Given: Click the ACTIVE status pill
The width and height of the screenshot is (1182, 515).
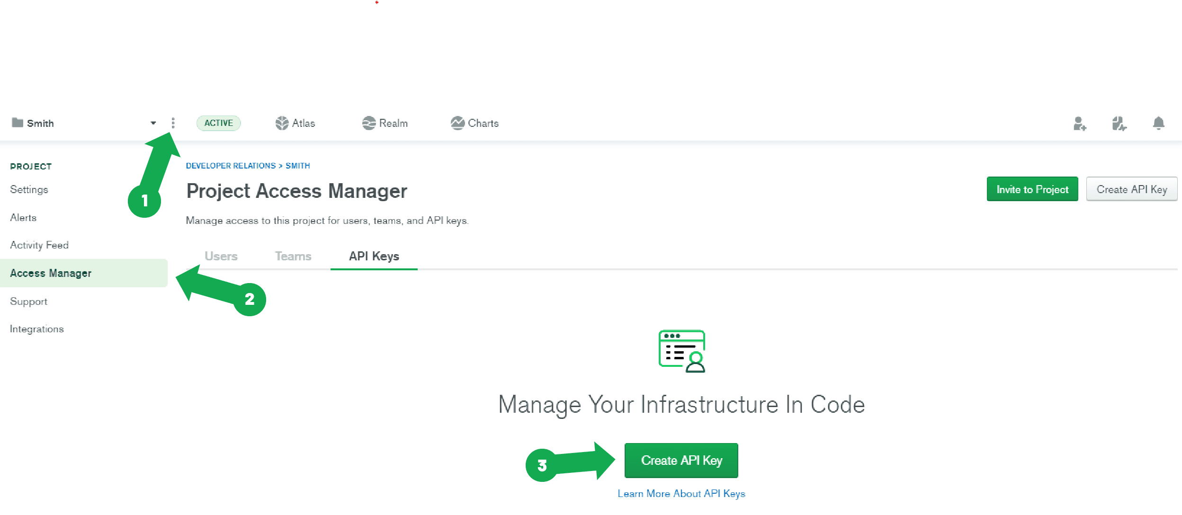Looking at the screenshot, I should [x=218, y=123].
